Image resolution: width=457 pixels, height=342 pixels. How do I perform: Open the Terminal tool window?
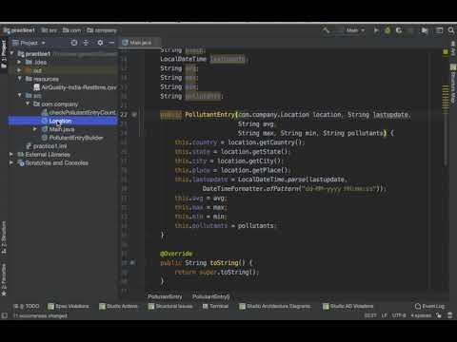click(x=215, y=306)
